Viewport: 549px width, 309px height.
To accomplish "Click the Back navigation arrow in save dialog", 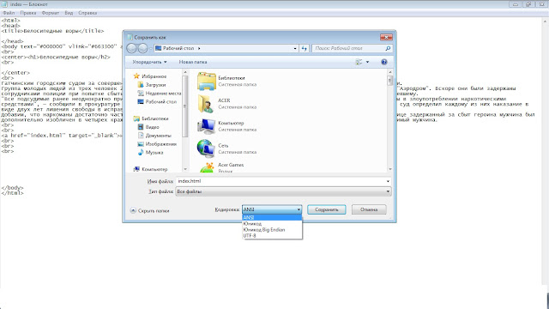I will (131, 48).
